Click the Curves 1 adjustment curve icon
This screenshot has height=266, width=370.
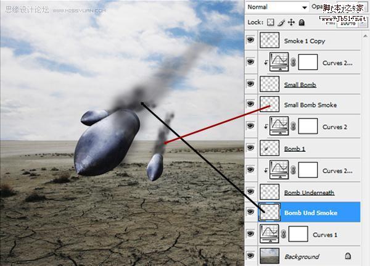(x=269, y=234)
